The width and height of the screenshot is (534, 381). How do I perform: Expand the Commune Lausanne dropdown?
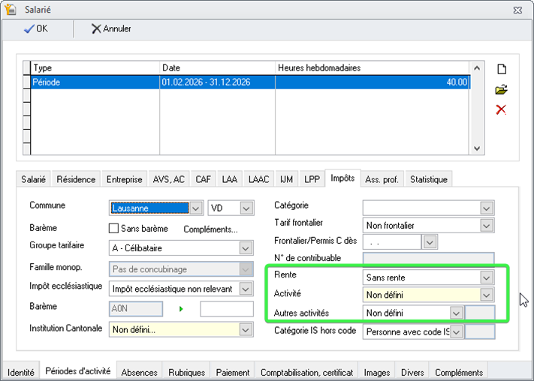click(195, 208)
